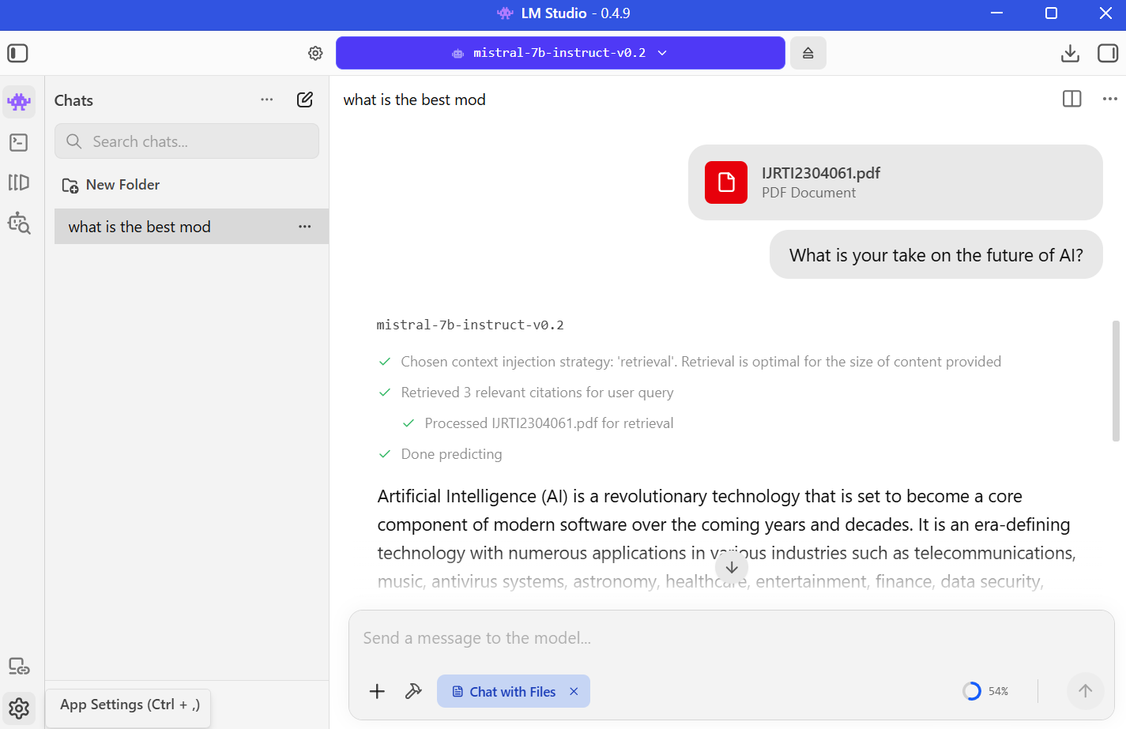Viewport: 1126px width, 729px height.
Task: Close the LM Studio window
Action: (x=1105, y=13)
